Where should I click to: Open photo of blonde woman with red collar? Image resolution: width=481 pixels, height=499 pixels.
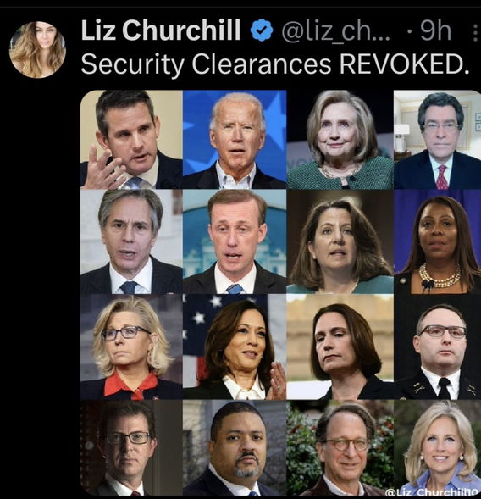[131, 347]
